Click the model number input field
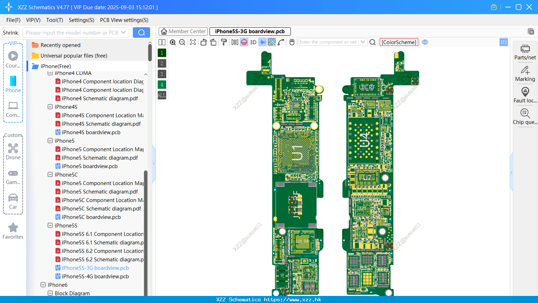The image size is (538, 303). (72, 32)
